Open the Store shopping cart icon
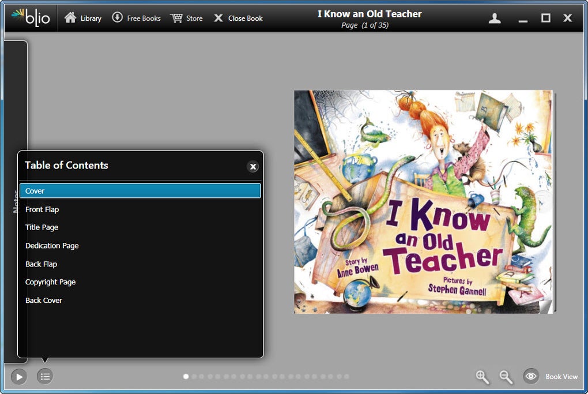This screenshot has height=394, width=588. 176,18
